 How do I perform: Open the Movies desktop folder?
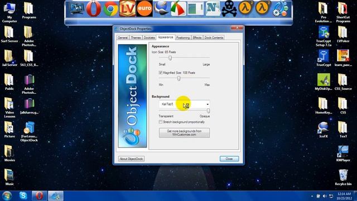click(x=9, y=153)
